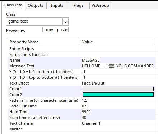
Task: Open the VisGroup tab
Action: [100, 5]
